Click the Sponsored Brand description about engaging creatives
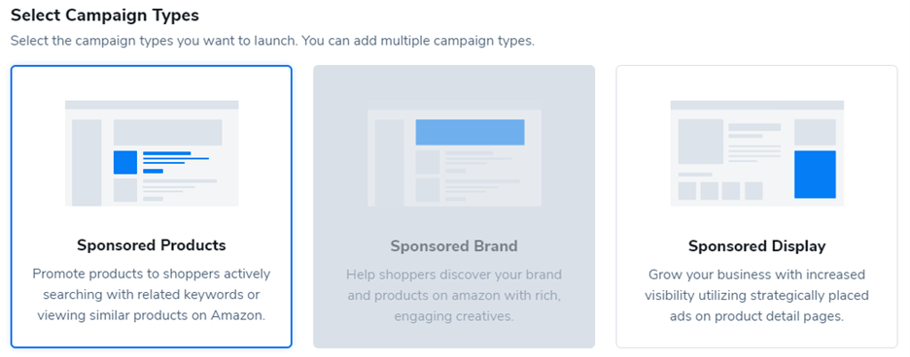This screenshot has width=910, height=357. (454, 295)
